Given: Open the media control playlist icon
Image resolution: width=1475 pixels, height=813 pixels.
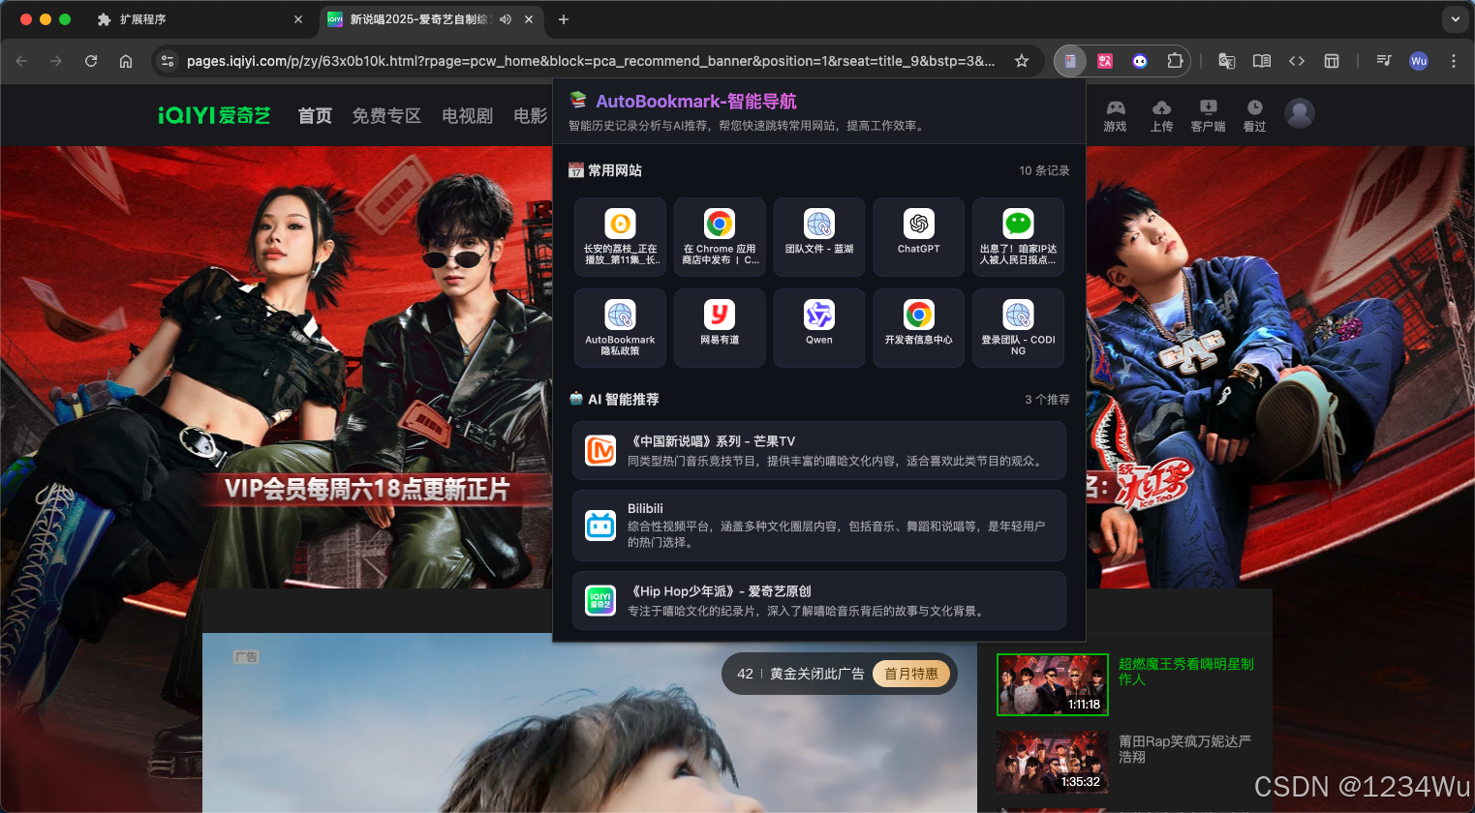Looking at the screenshot, I should pos(1384,61).
